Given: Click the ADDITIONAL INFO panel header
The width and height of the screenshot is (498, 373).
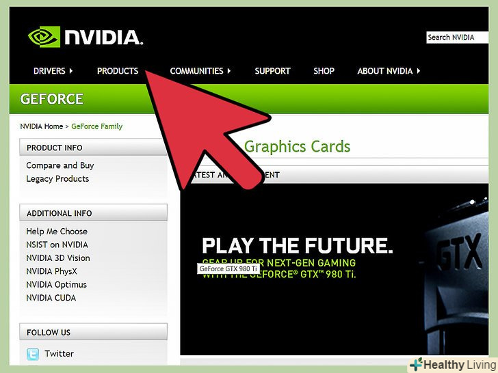Looking at the screenshot, I should pos(93,212).
